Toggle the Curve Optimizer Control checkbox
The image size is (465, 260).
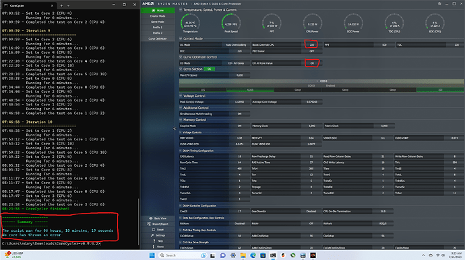click(x=181, y=57)
